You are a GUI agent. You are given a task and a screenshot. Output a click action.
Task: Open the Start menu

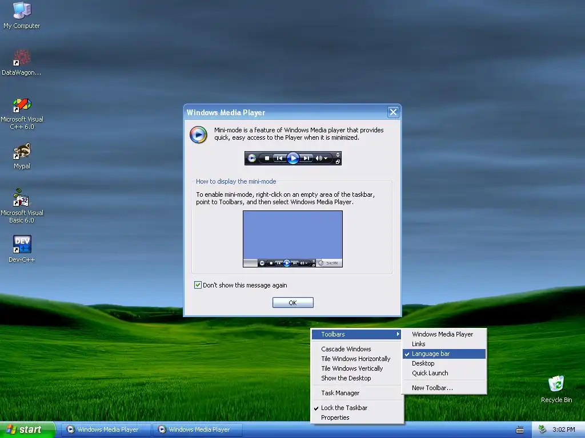tap(27, 429)
